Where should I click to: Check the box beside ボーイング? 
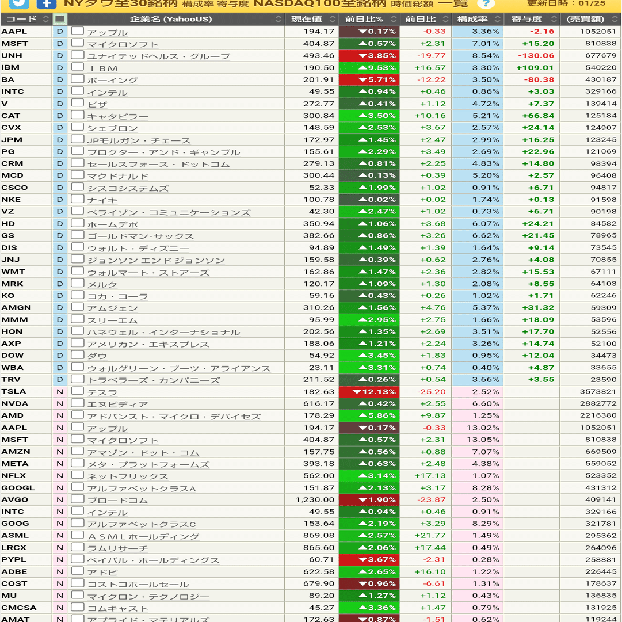click(78, 79)
